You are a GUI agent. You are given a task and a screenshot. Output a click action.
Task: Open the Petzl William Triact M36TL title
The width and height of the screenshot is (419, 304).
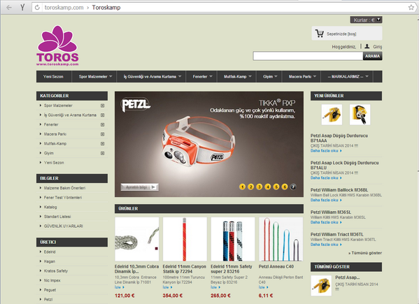(x=337, y=234)
